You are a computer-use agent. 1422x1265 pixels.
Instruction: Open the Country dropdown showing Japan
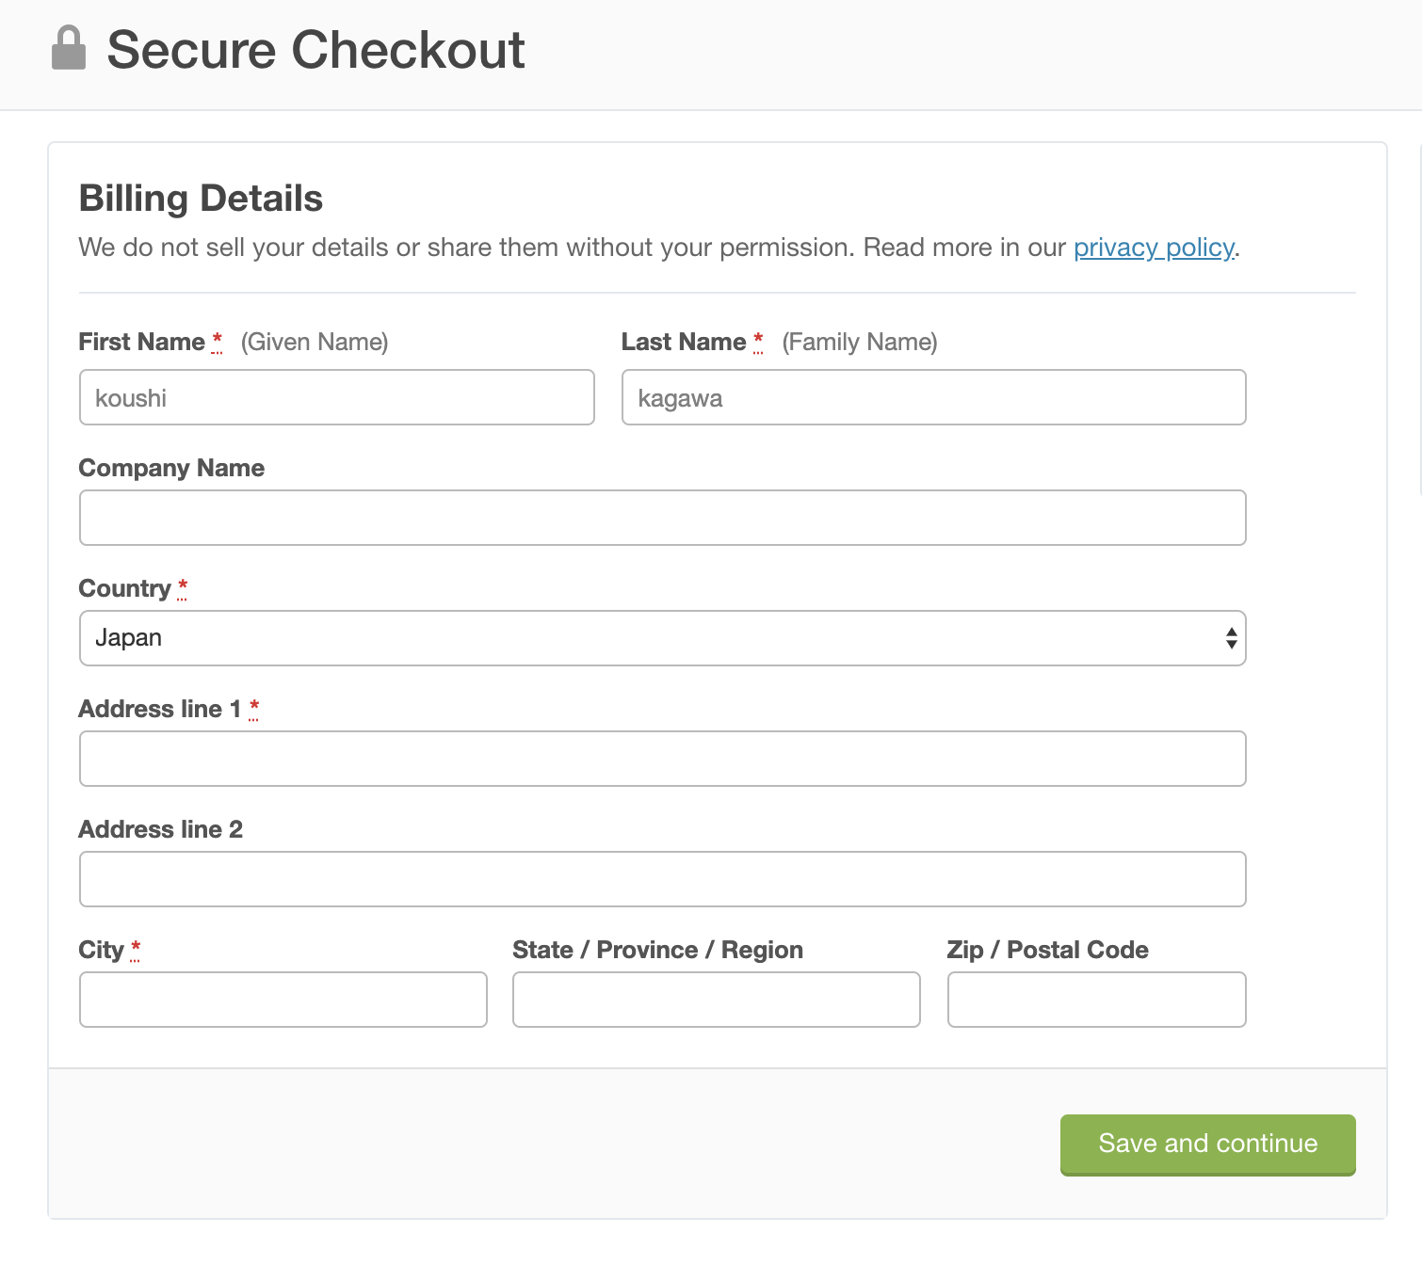pyautogui.click(x=663, y=638)
